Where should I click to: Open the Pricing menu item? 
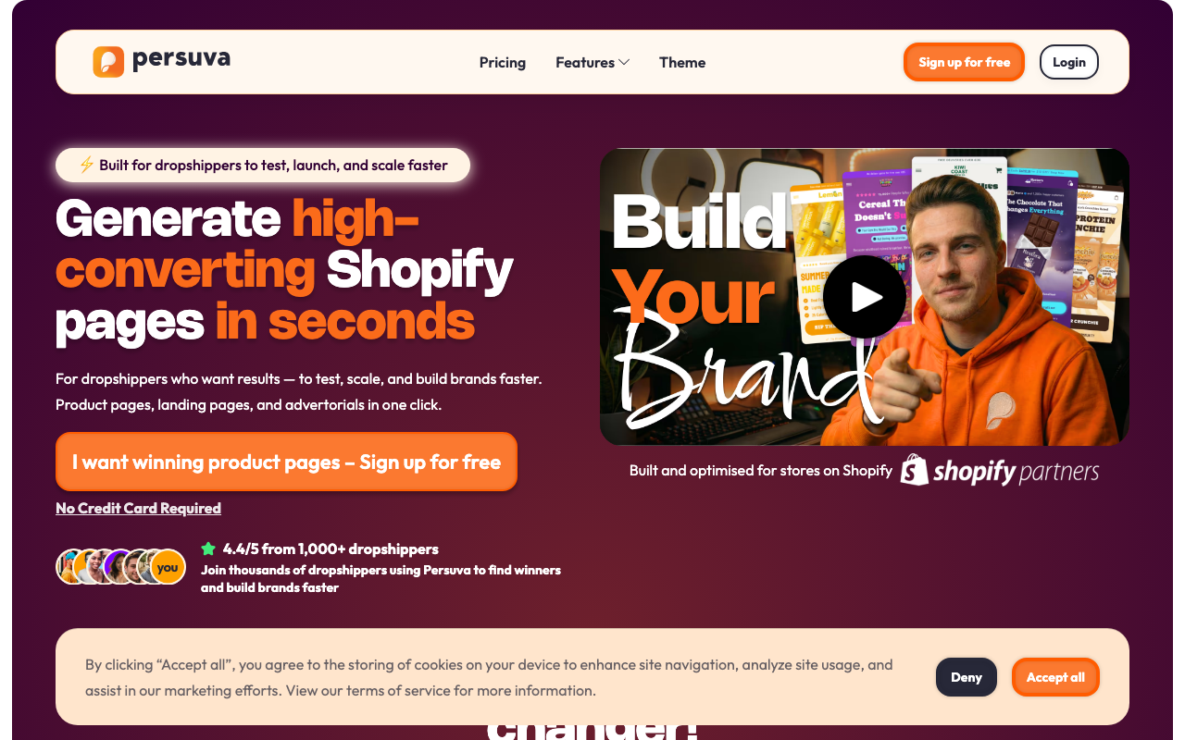(x=503, y=62)
